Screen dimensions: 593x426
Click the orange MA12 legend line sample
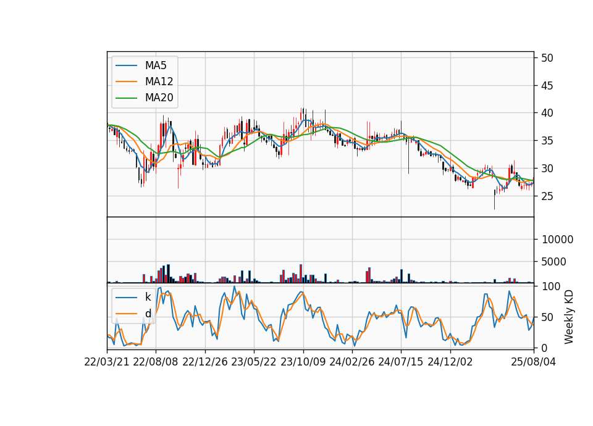(x=127, y=81)
